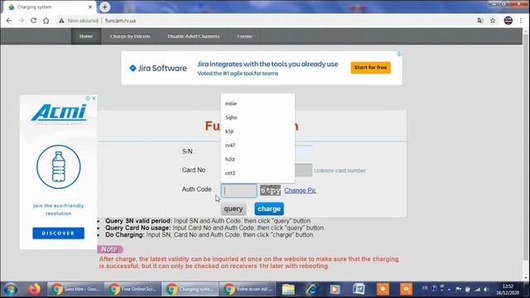530x298 pixels.
Task: Open File Explorer from the taskbar
Action: click(288, 289)
